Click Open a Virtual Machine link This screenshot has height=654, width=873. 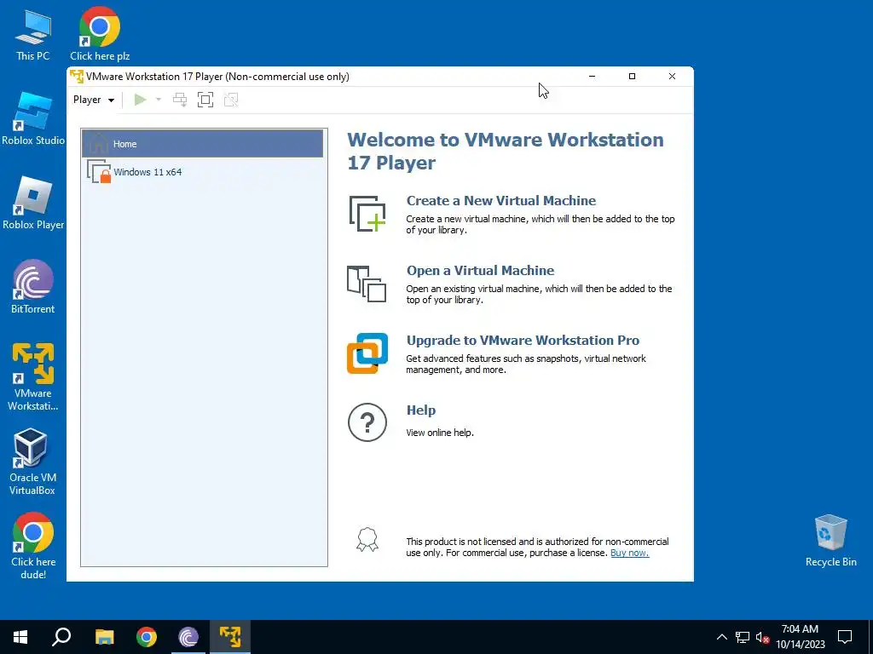[x=481, y=270]
